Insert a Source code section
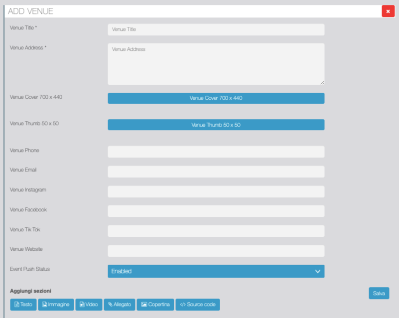This screenshot has height=318, width=399. click(x=197, y=305)
